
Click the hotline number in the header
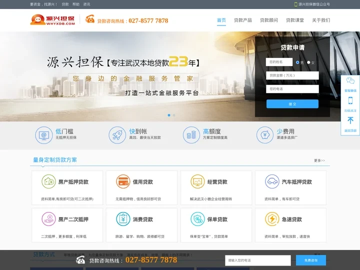point(148,20)
